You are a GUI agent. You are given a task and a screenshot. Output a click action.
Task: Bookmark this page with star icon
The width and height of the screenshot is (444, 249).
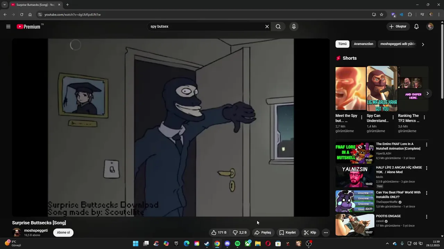pos(382,15)
